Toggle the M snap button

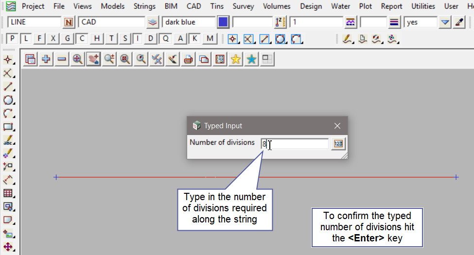click(x=210, y=39)
